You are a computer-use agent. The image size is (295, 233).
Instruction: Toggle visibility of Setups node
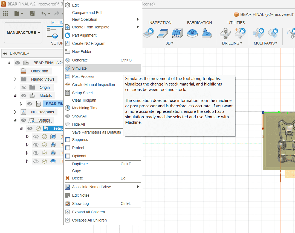click(x=24, y=120)
